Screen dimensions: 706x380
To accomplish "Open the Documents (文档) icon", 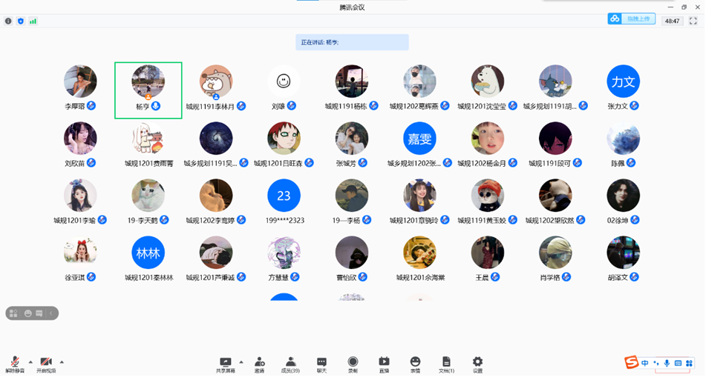I will [x=446, y=363].
